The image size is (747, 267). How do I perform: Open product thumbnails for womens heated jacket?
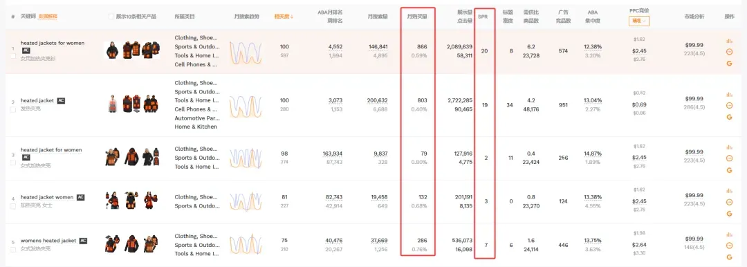point(132,243)
